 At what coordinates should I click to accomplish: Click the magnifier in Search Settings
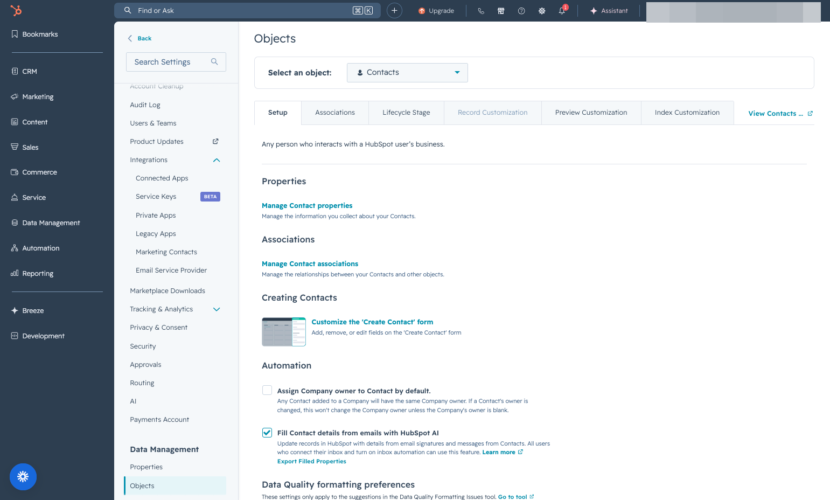(x=214, y=62)
